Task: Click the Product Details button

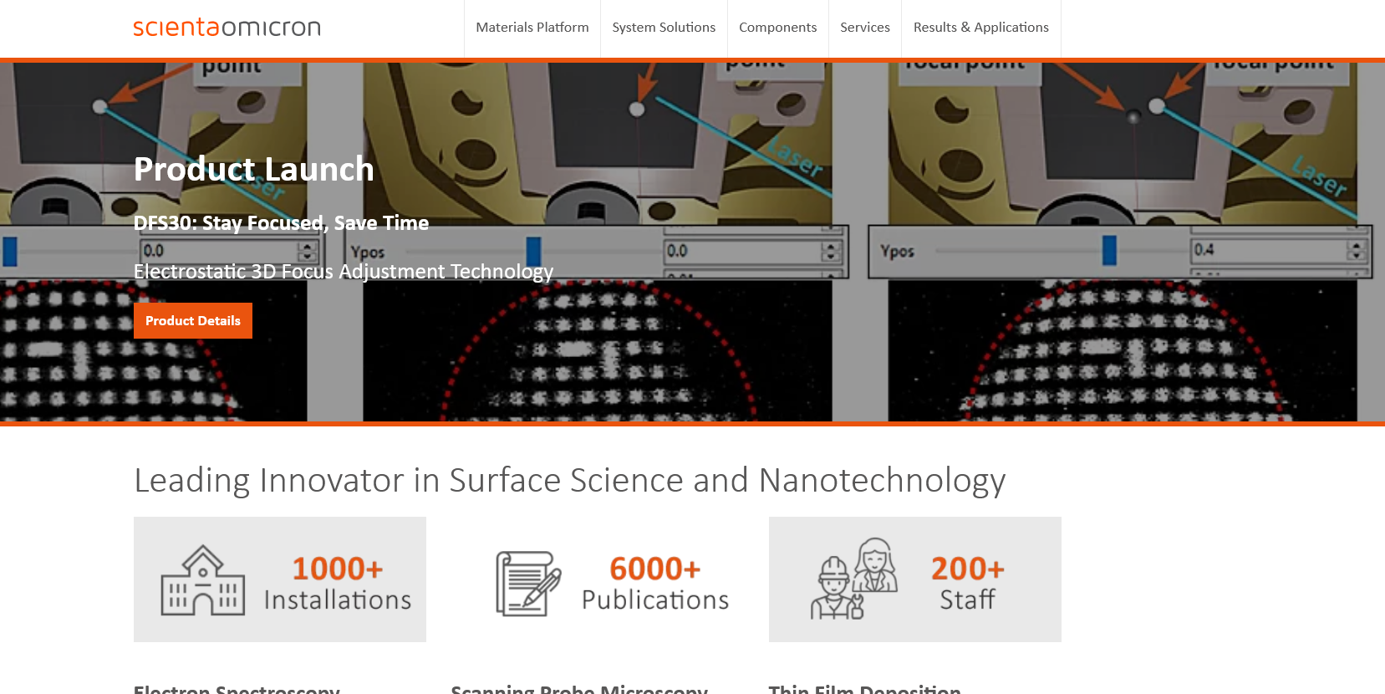Action: [x=193, y=321]
